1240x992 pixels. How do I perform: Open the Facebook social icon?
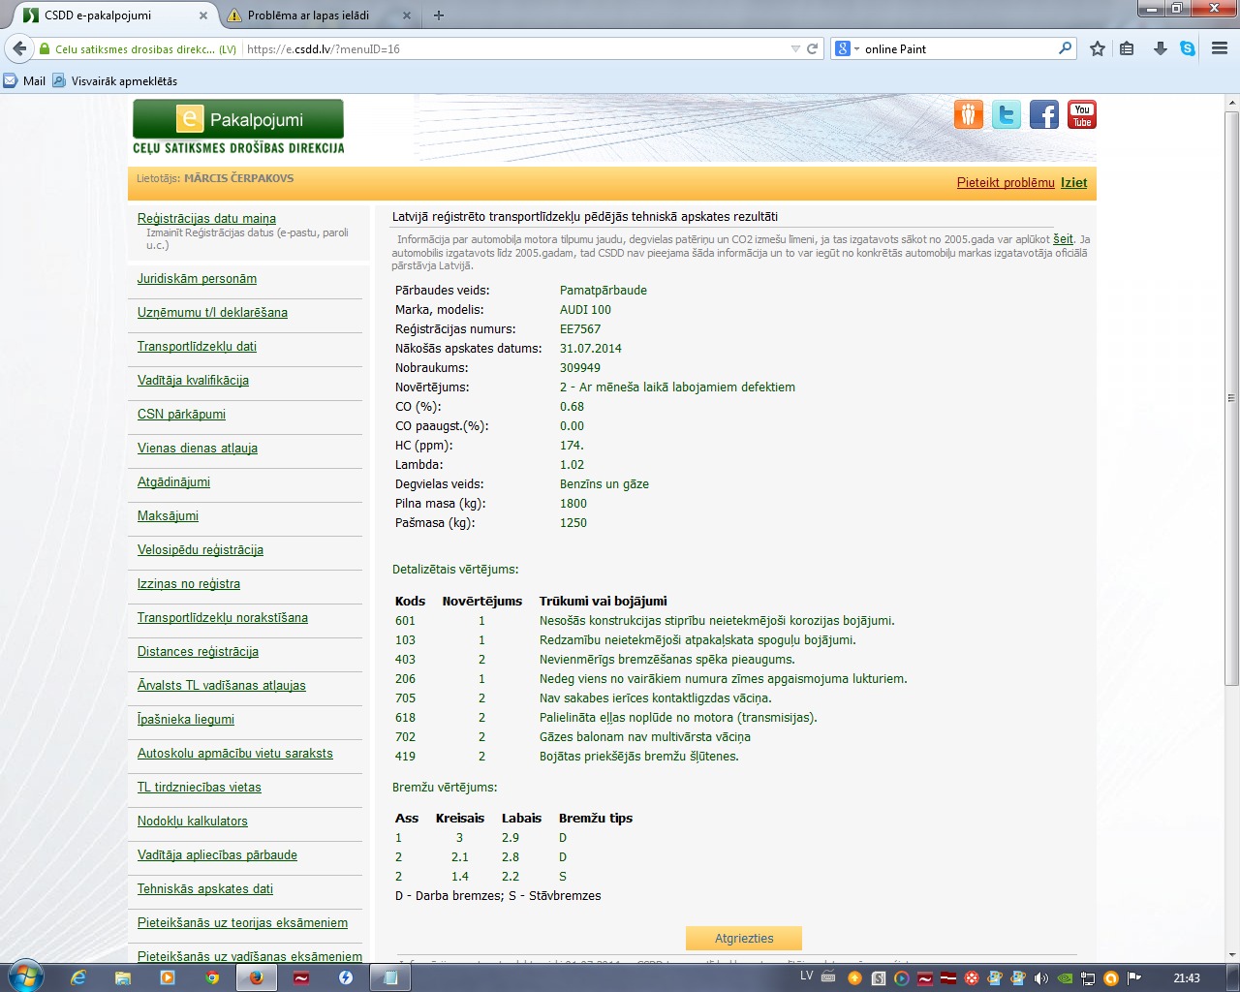[1043, 115]
